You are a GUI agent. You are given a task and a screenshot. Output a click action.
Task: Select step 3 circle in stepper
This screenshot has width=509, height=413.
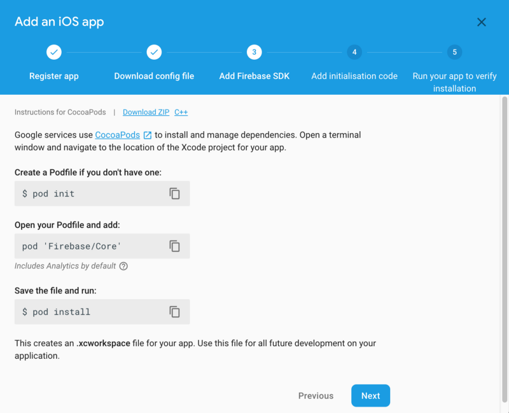[254, 52]
